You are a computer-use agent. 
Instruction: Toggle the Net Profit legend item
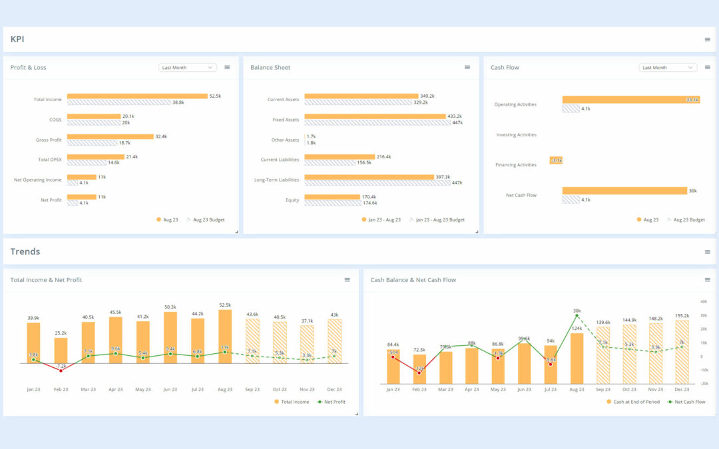[x=331, y=402]
